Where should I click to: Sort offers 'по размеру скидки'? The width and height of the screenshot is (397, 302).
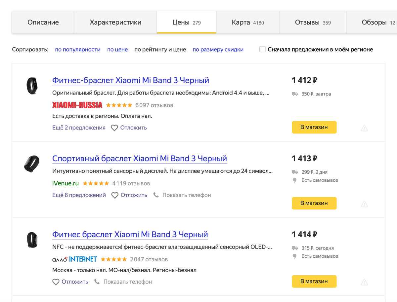[x=218, y=50]
